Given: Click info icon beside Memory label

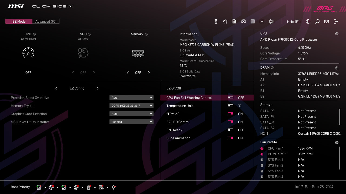Looking at the screenshot, I should (x=146, y=34).
